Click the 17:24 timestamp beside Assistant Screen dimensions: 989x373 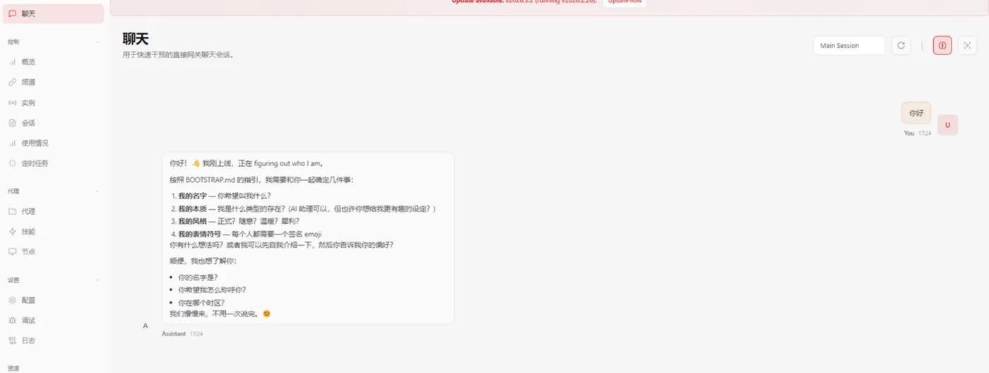pos(196,333)
